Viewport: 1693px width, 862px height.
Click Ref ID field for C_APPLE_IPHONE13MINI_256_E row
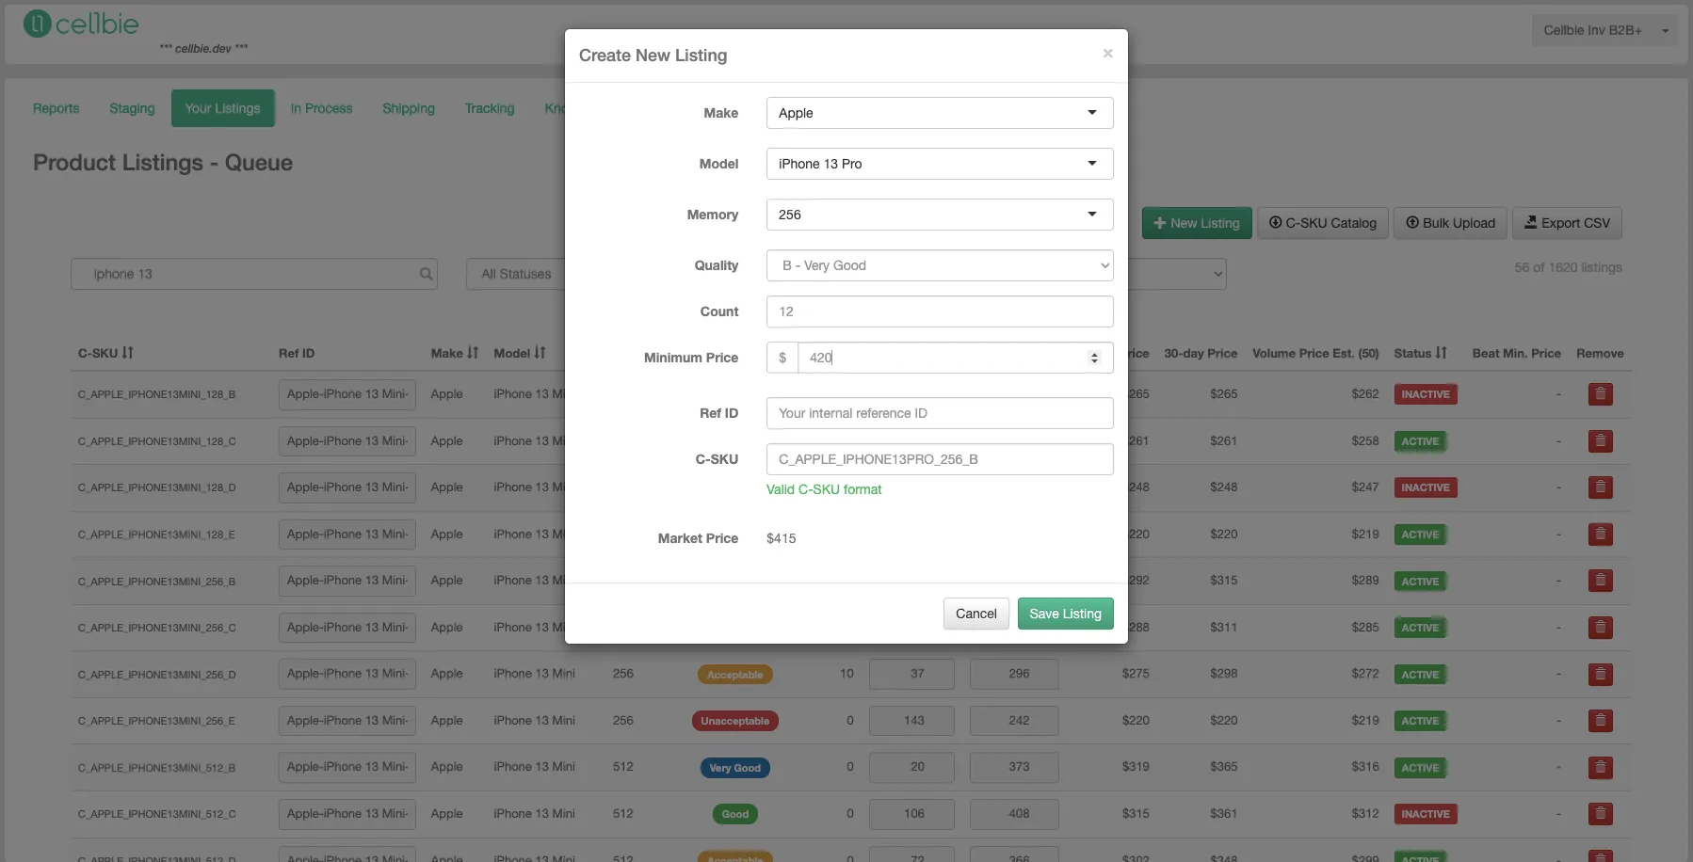(347, 721)
